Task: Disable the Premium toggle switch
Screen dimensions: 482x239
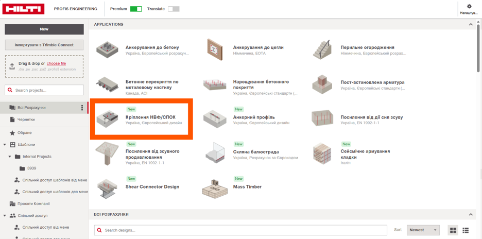Action: click(136, 9)
